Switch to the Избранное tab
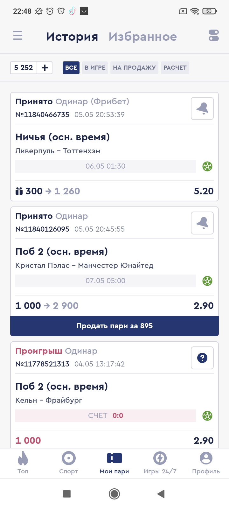The image size is (229, 509). (143, 37)
